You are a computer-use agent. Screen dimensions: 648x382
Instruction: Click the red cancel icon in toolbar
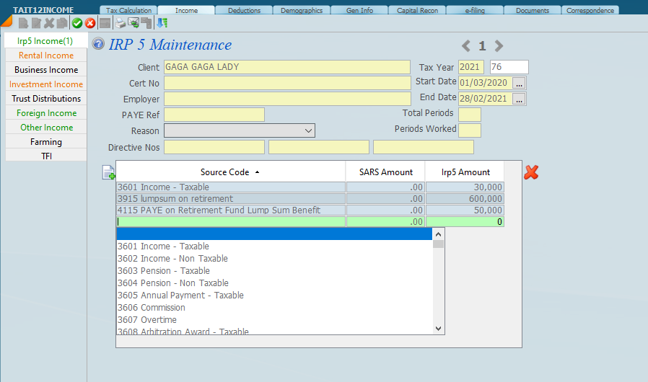pos(90,23)
